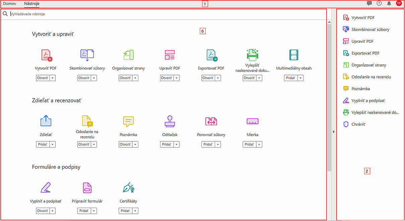The height and width of the screenshot is (221, 405).
Task: Click the search magnifier icon
Action: pyautogui.click(x=5, y=14)
